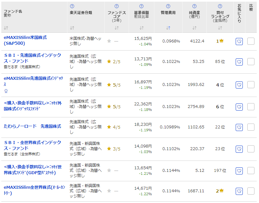Sort by 基準価額 column arrows
The height and width of the screenshot is (203, 259).
click(x=142, y=28)
